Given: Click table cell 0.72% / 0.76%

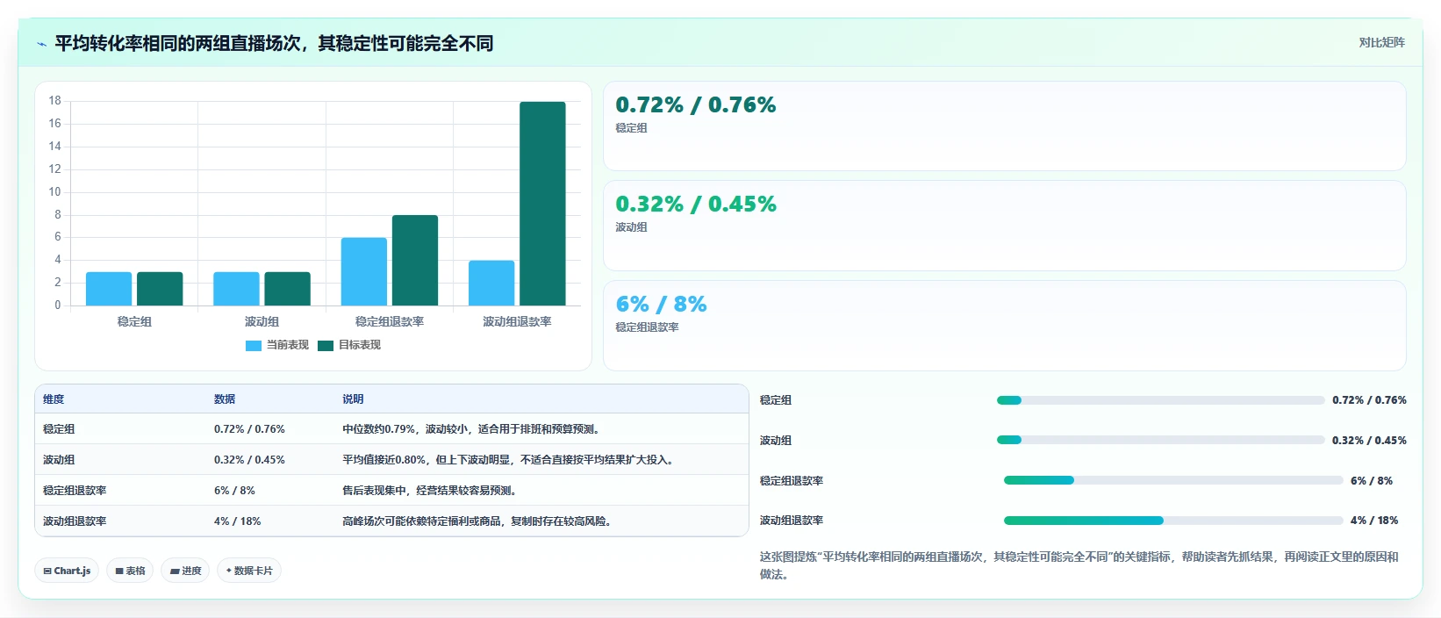Looking at the screenshot, I should click(x=249, y=429).
